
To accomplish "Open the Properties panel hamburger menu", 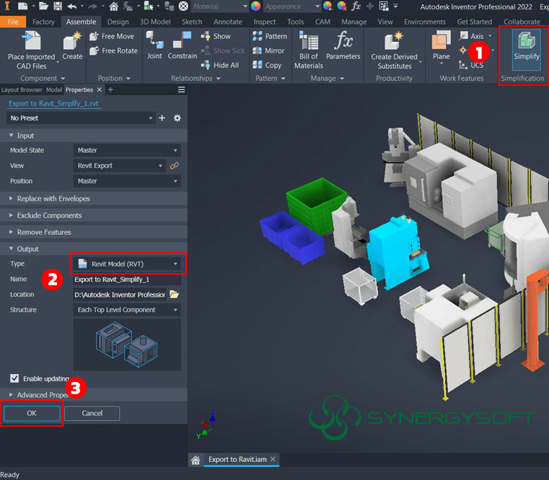I will pyautogui.click(x=181, y=90).
